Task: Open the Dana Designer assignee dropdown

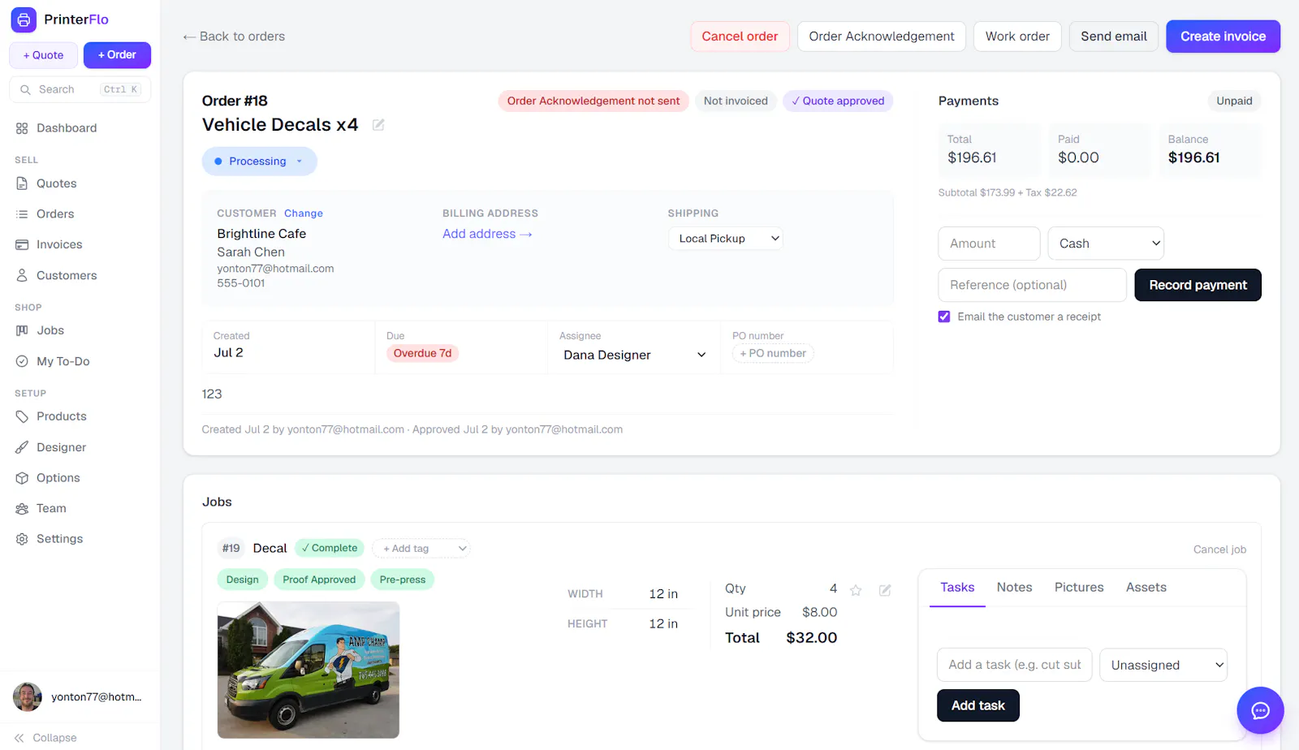Action: pos(634,355)
